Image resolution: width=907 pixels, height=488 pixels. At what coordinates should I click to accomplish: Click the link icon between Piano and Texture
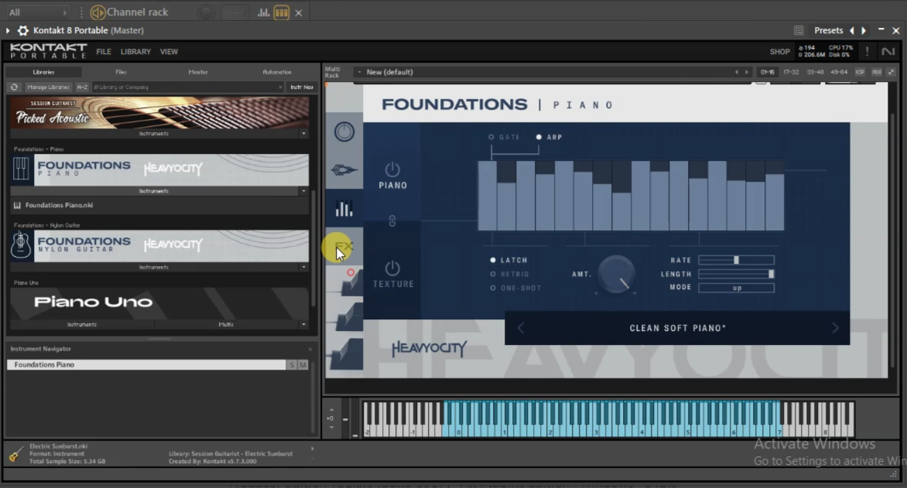click(392, 221)
